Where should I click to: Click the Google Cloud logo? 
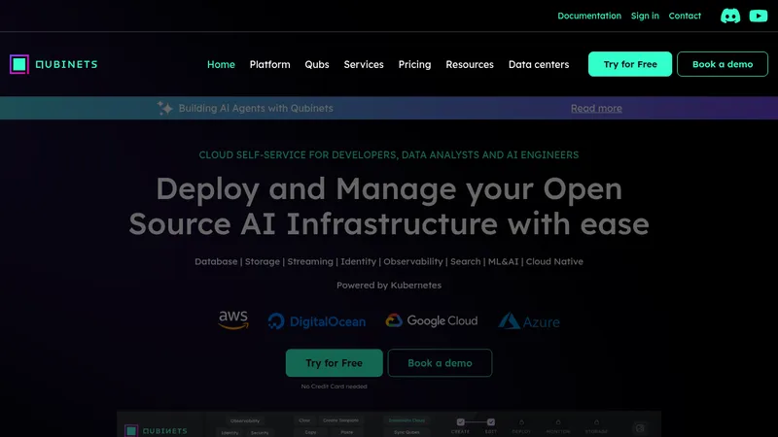(x=432, y=320)
